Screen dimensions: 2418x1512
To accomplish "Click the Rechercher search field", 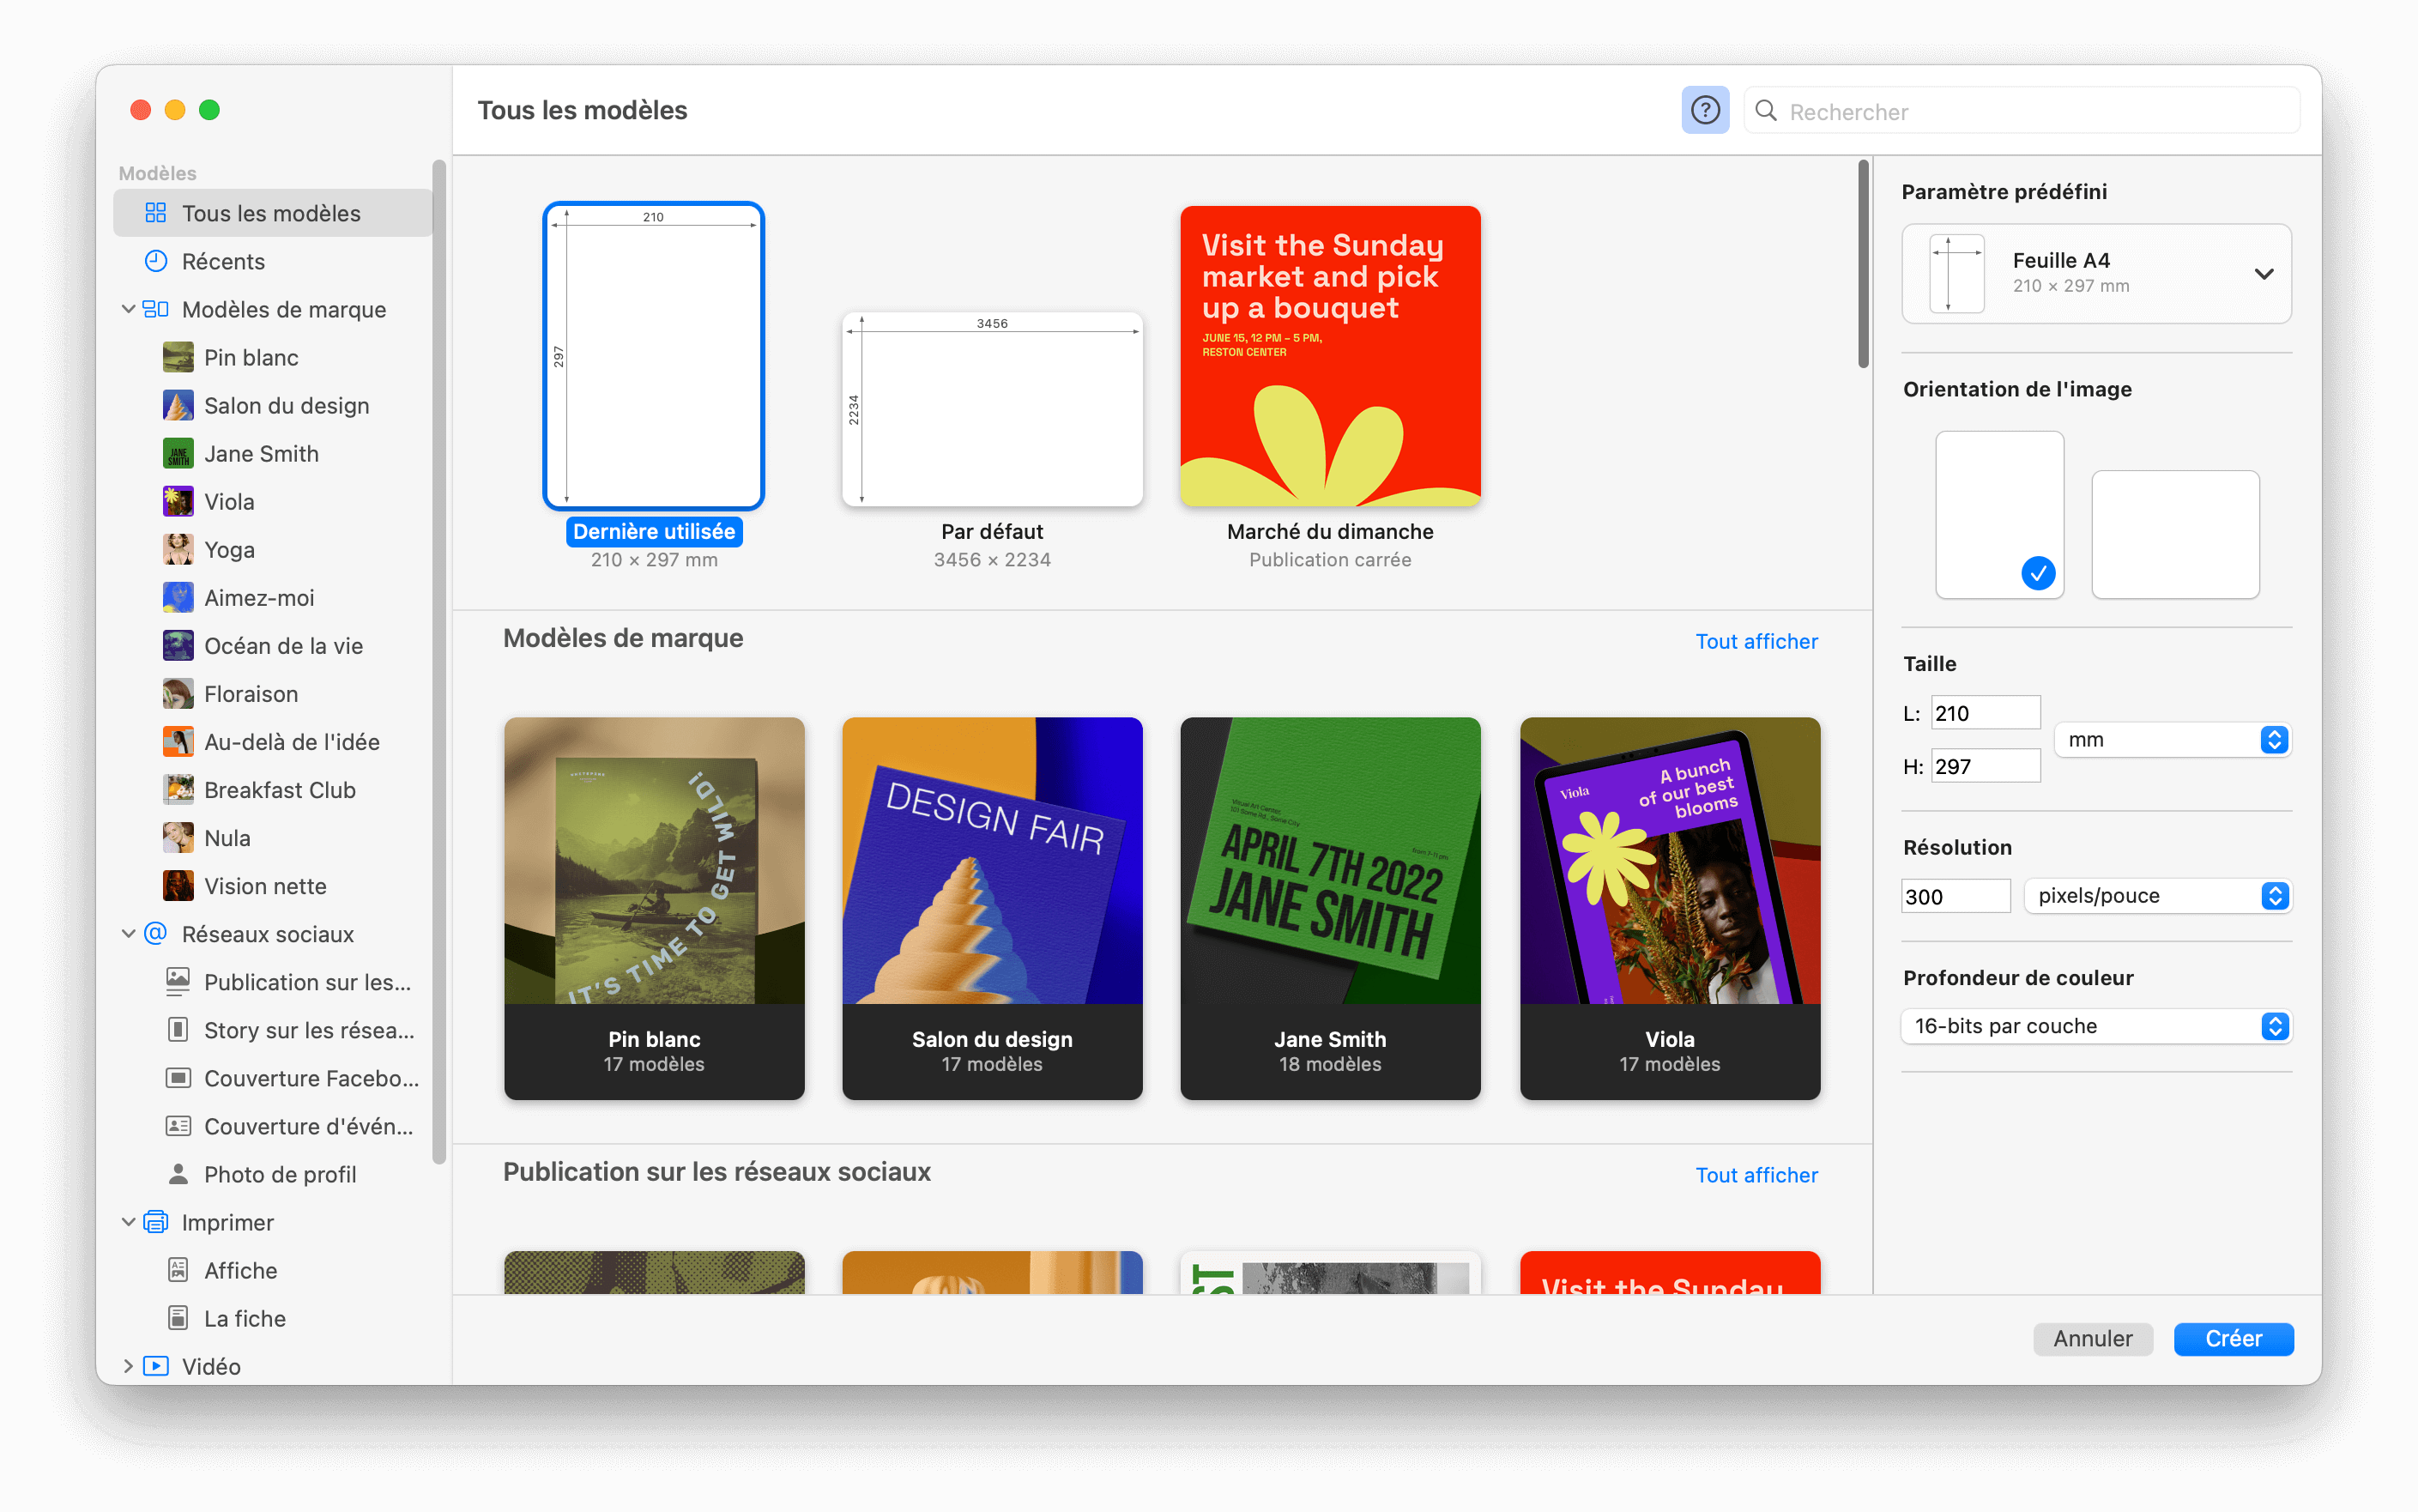I will (2020, 111).
